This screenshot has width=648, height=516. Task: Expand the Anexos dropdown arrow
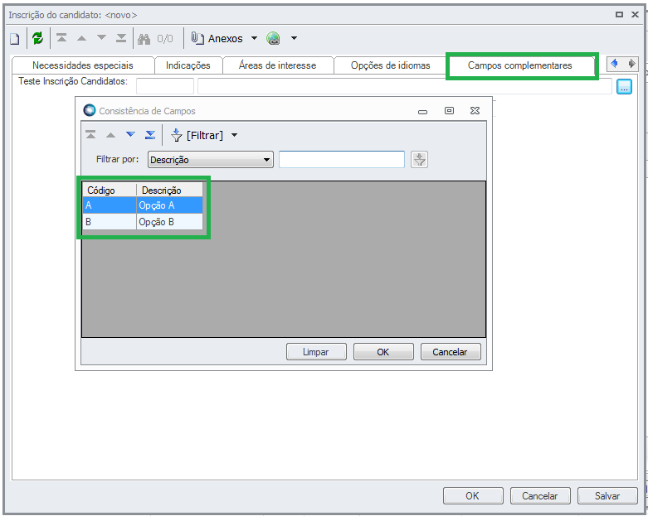tap(254, 38)
